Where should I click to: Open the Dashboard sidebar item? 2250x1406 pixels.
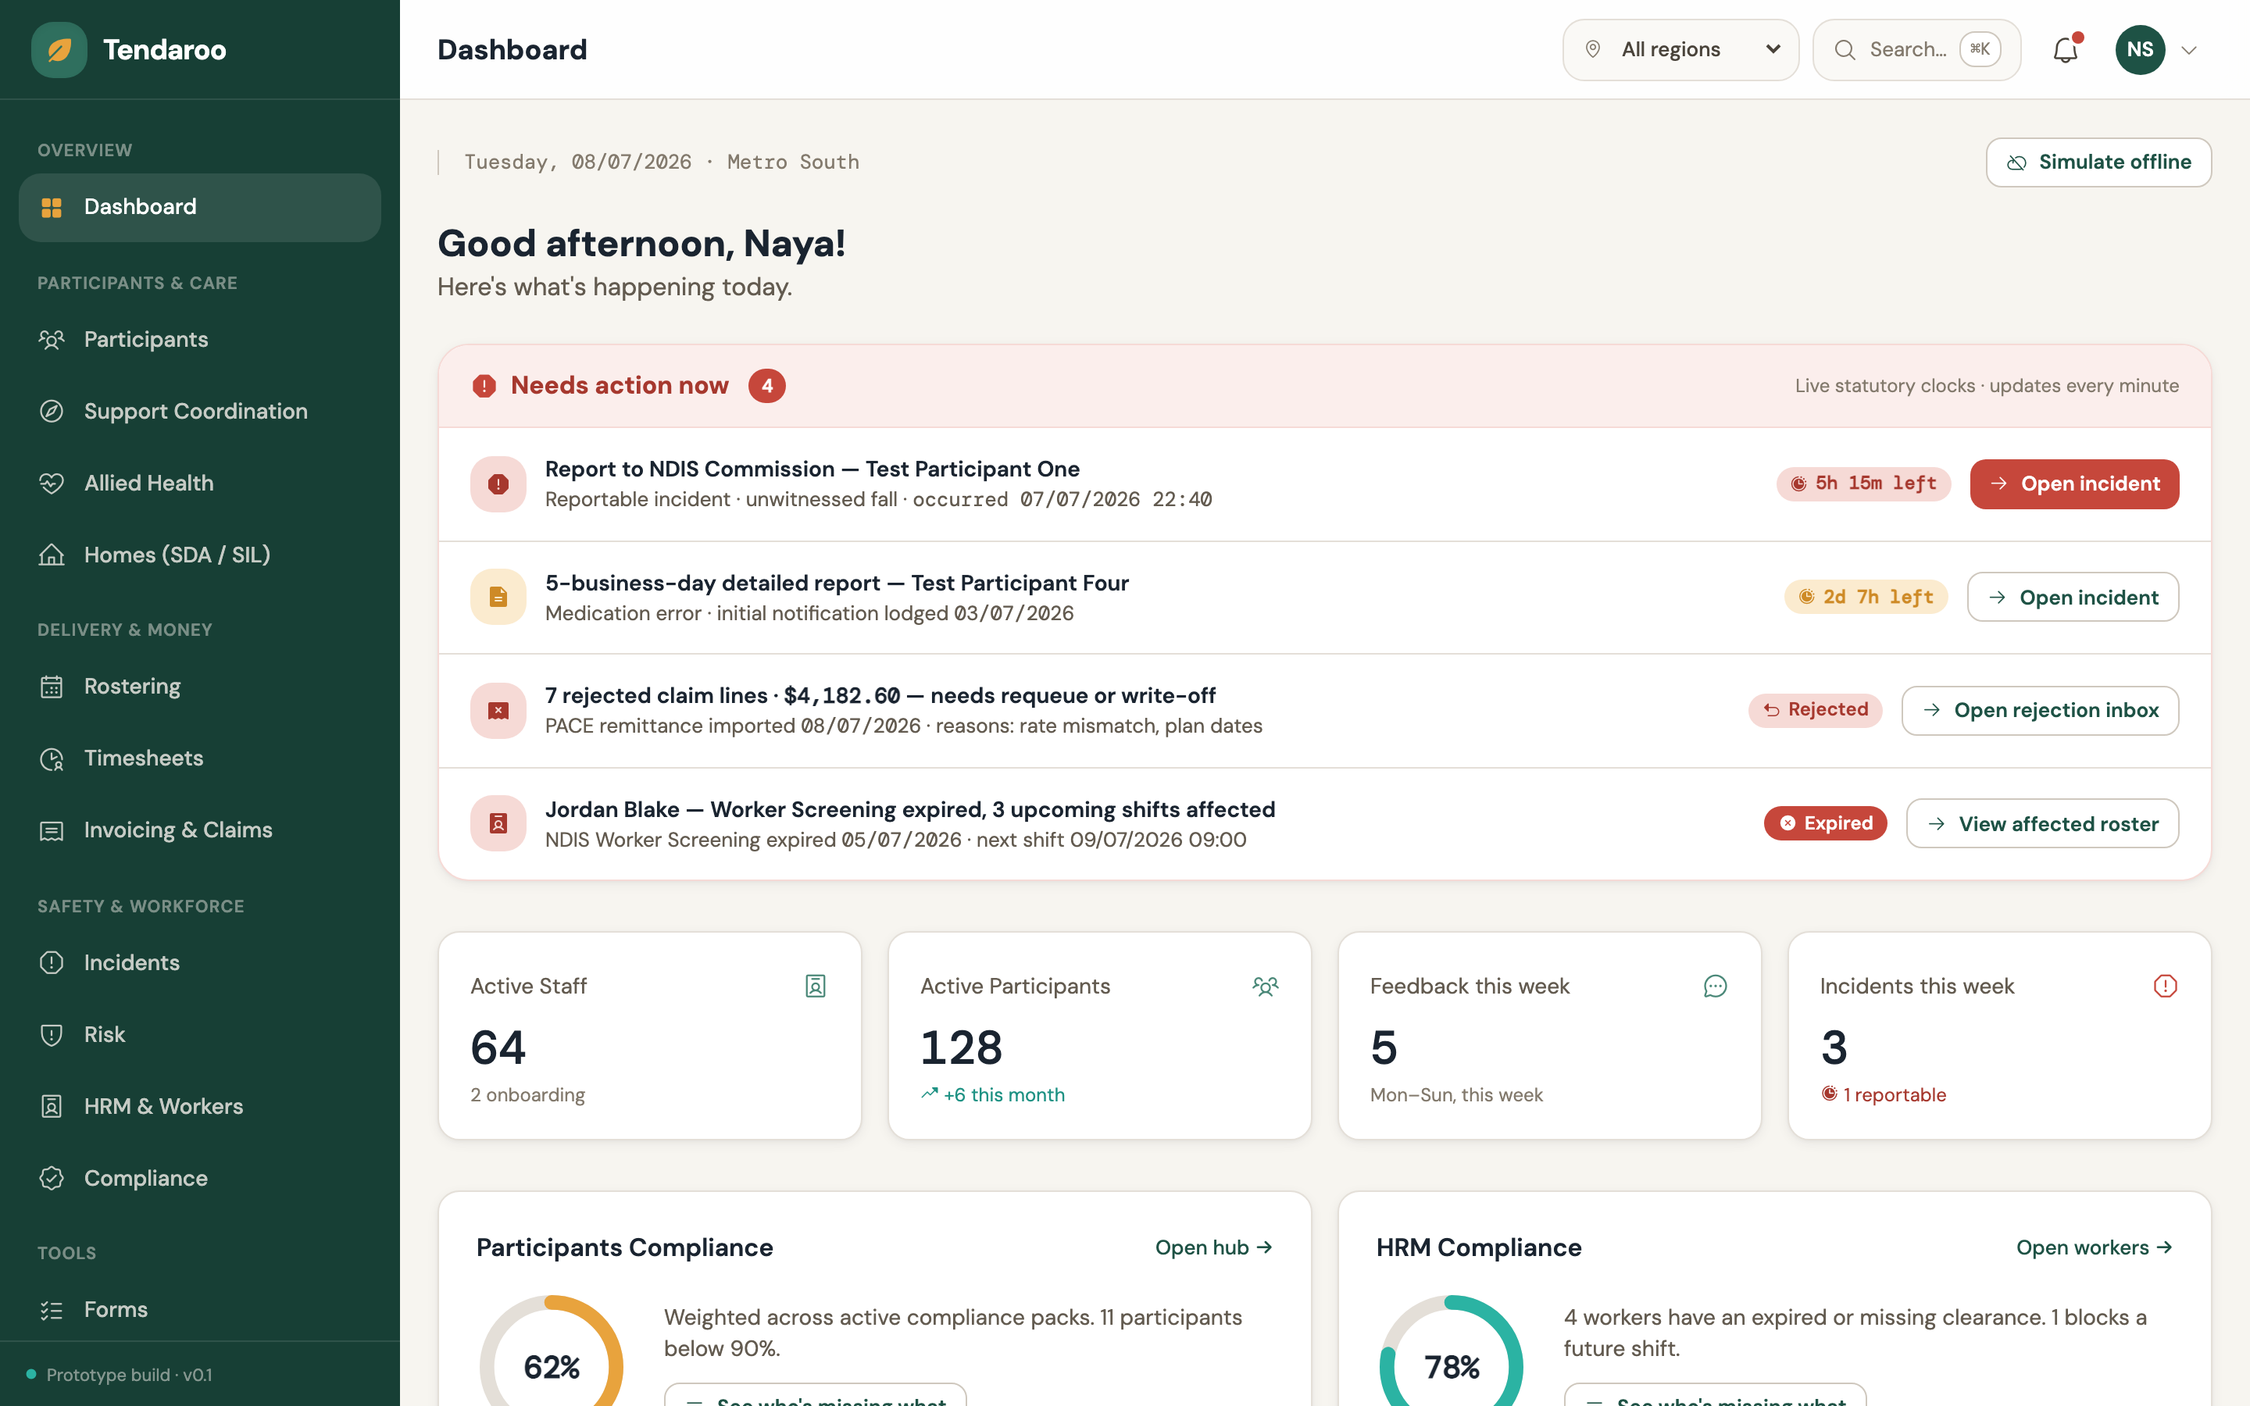(200, 206)
